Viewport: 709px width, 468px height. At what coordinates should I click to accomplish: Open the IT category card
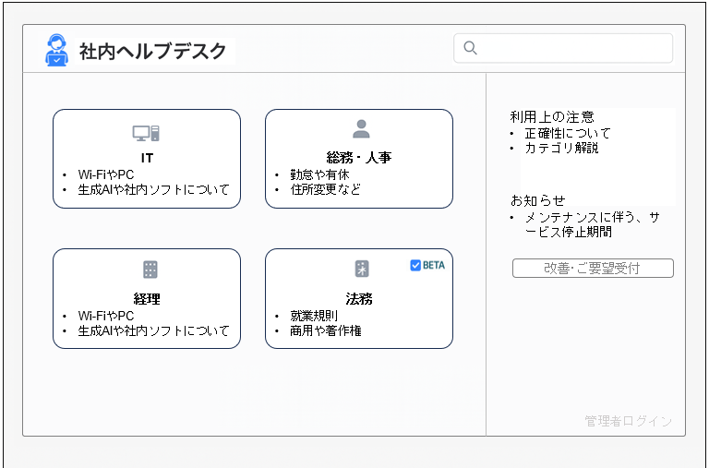147,158
